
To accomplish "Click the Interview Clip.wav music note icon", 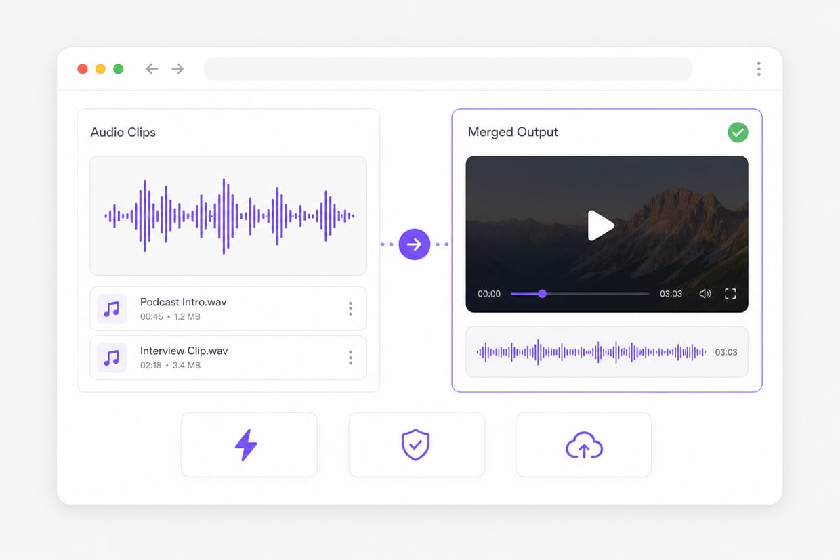I will [x=112, y=358].
